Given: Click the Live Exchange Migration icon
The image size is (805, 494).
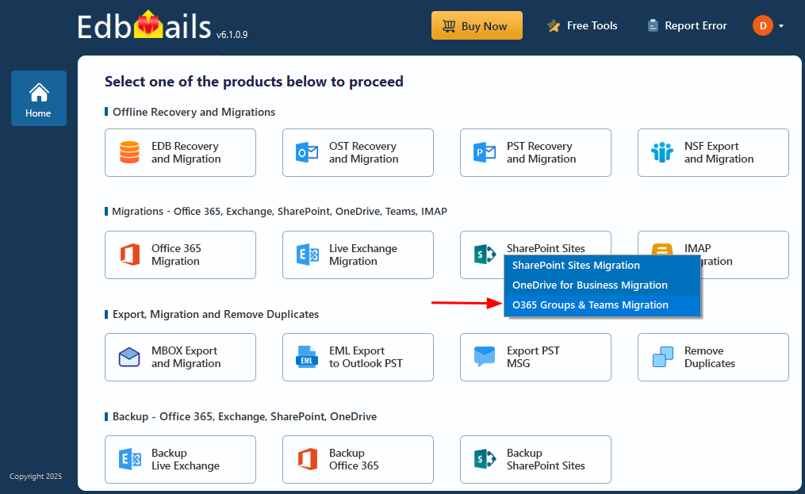Looking at the screenshot, I should click(308, 255).
